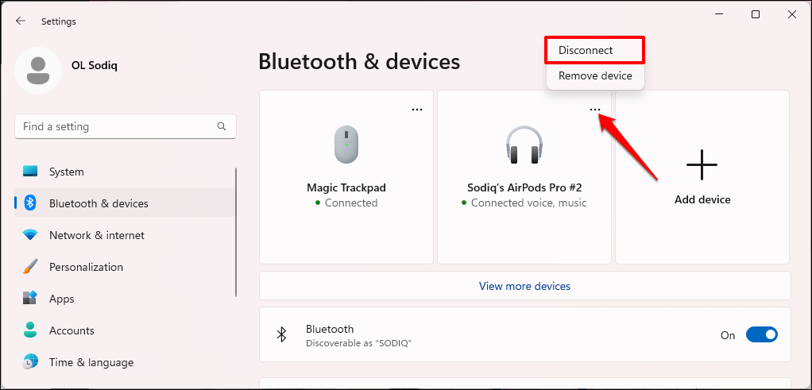Open Magic Trackpad more options menu

coord(417,110)
